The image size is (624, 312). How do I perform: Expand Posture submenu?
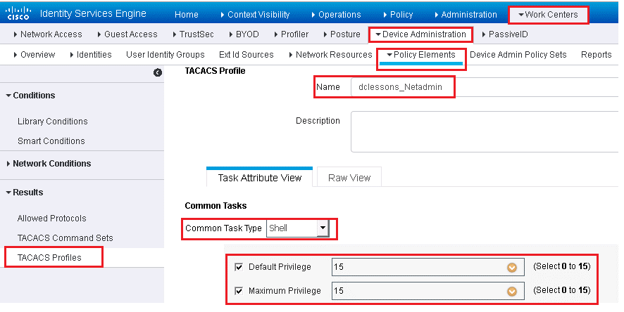[342, 34]
